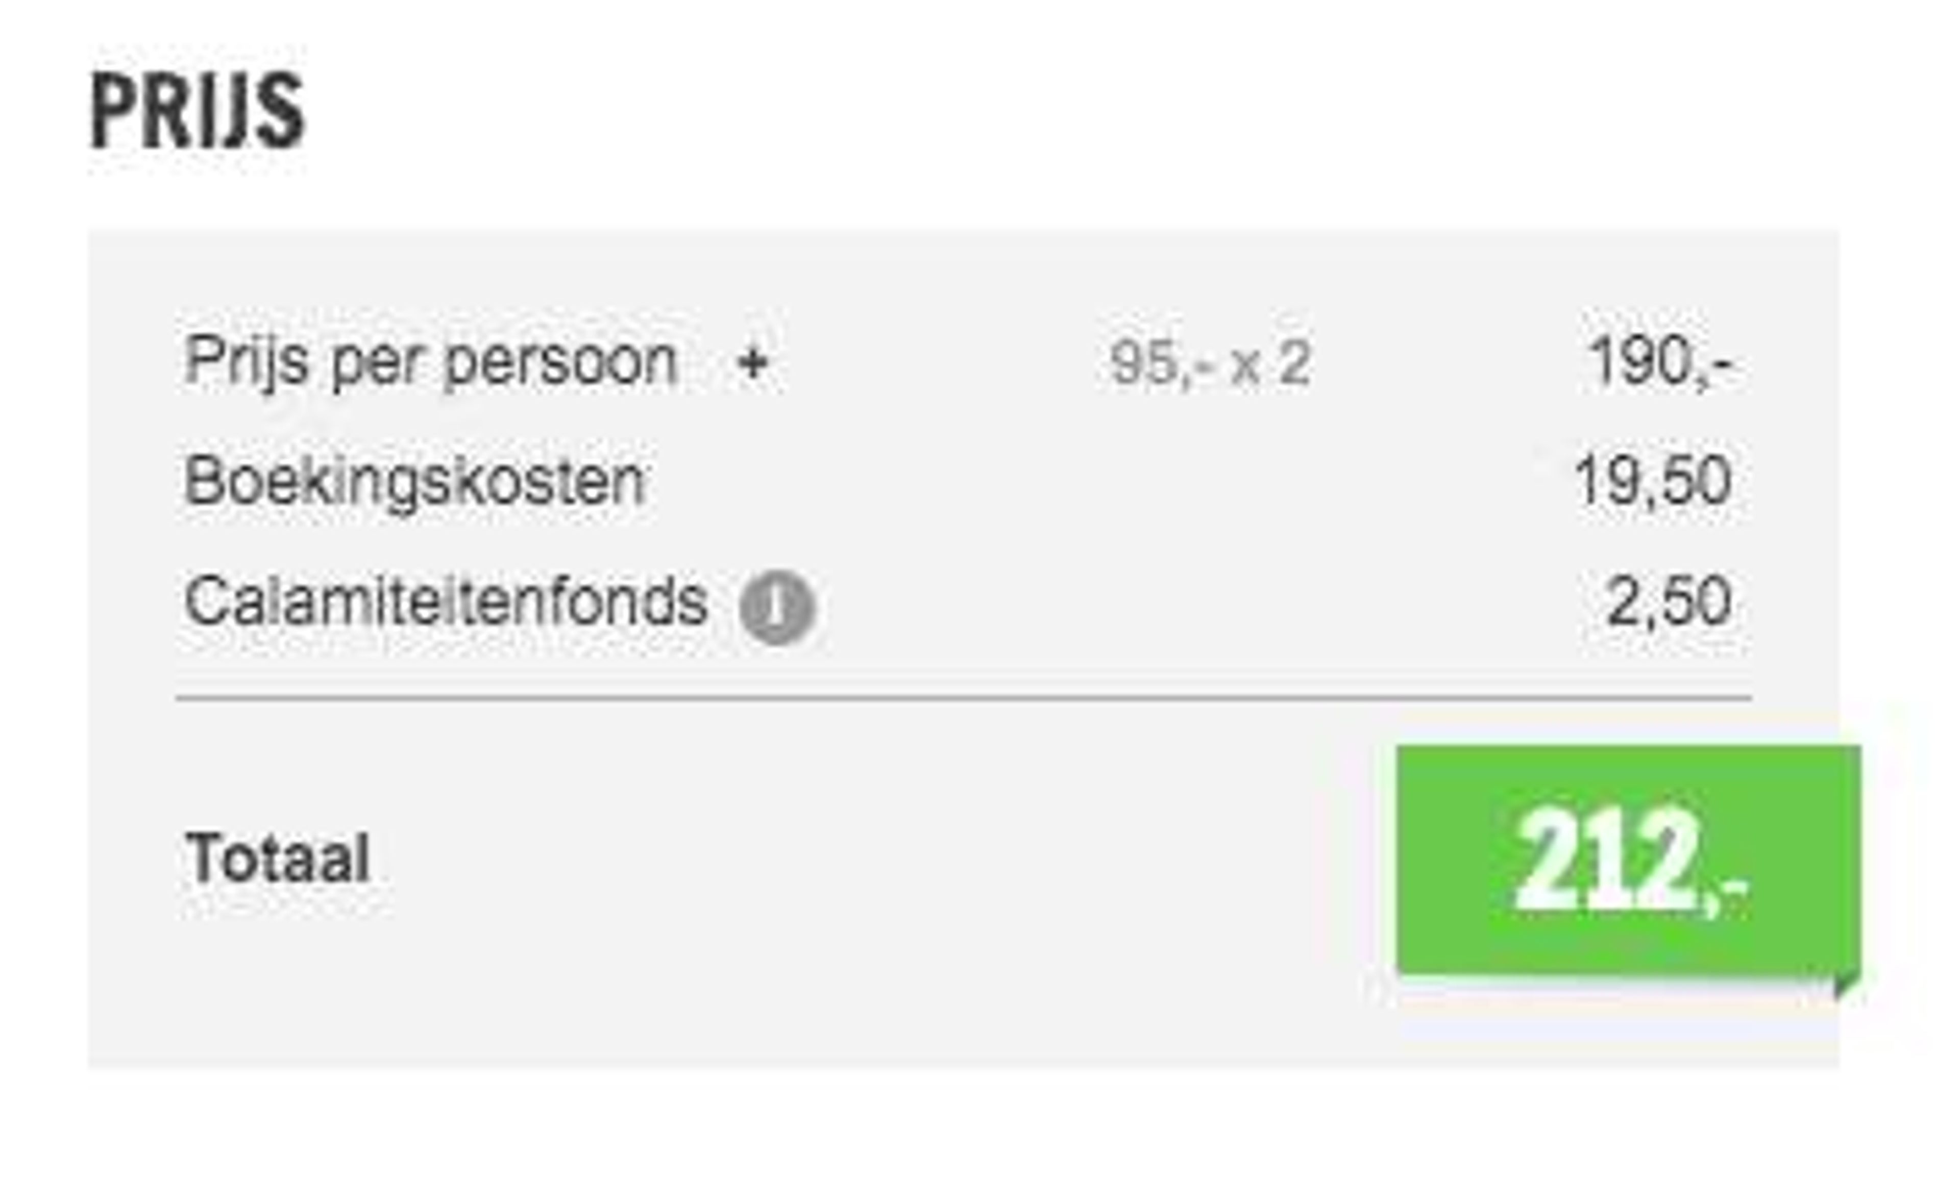Click the 95,- x 2 calculation text
This screenshot has height=1177, width=1960.
click(1210, 364)
